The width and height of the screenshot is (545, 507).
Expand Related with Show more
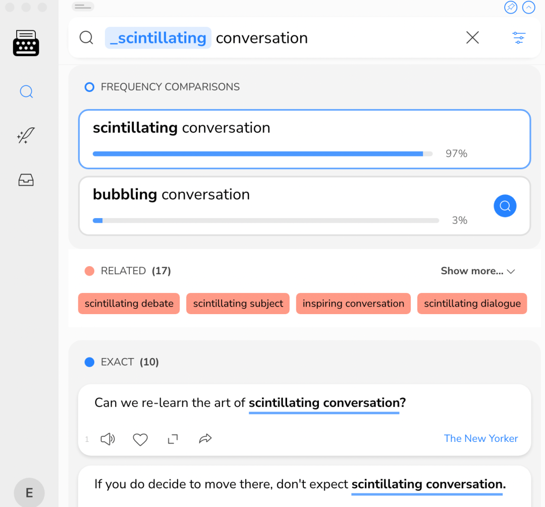click(x=477, y=271)
